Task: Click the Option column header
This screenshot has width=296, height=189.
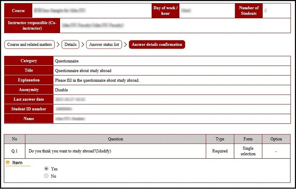Action: coord(276,139)
